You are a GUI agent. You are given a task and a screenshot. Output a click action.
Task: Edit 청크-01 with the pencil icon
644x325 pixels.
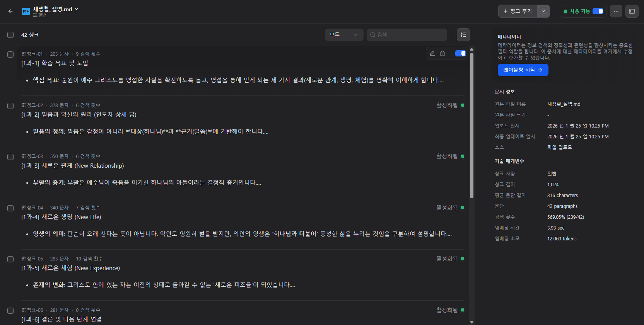432,53
